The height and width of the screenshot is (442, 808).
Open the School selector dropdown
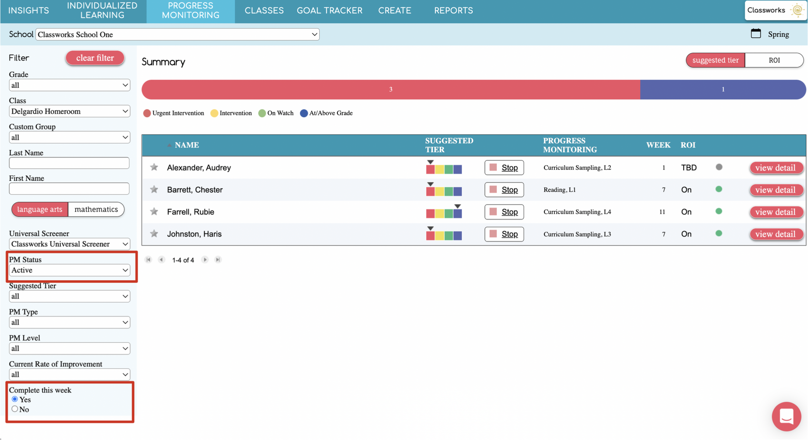pyautogui.click(x=177, y=35)
